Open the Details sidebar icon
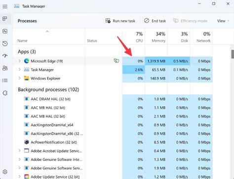This screenshot has width=234, height=179. coord(5,81)
